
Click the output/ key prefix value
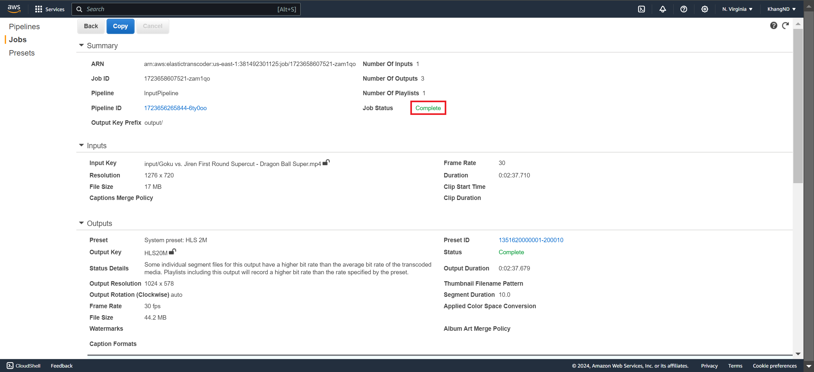click(x=153, y=123)
